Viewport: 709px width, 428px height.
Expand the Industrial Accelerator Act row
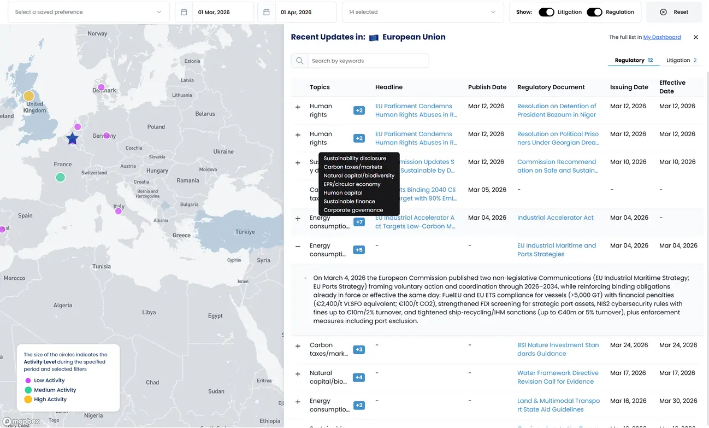pyautogui.click(x=298, y=219)
